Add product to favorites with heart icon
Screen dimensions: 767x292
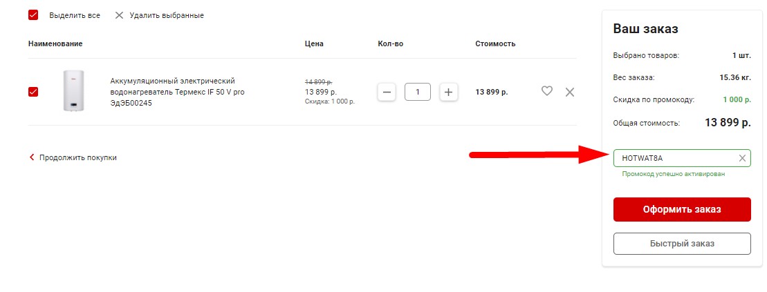pyautogui.click(x=547, y=91)
